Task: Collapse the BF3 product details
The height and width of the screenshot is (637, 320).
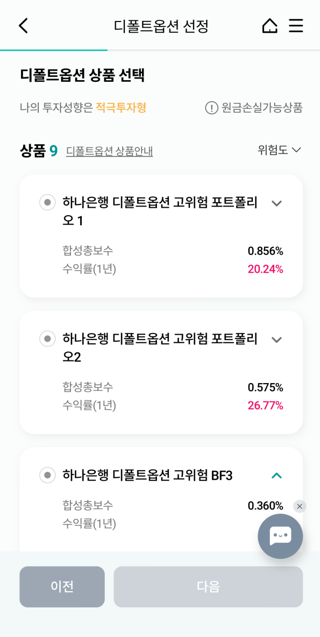Action: pos(276,475)
